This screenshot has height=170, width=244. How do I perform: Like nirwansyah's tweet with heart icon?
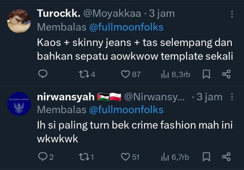126,156
